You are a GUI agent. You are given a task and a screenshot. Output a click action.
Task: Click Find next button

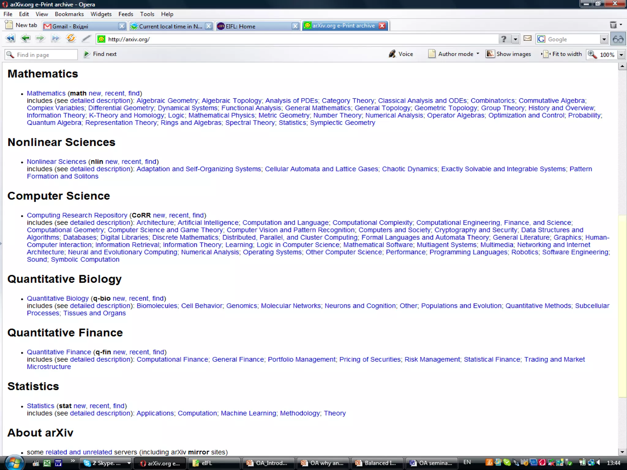click(x=100, y=54)
